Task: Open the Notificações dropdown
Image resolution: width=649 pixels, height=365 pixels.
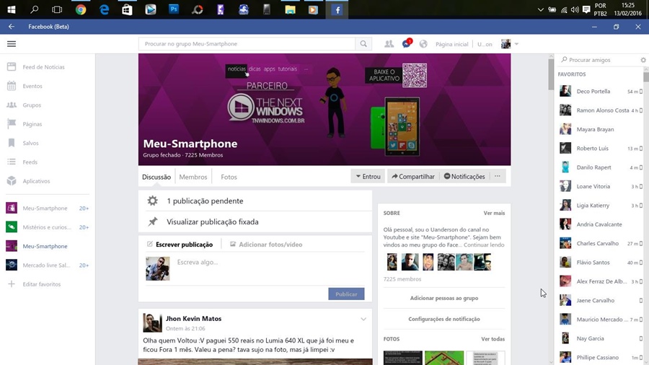Action: pos(464,176)
